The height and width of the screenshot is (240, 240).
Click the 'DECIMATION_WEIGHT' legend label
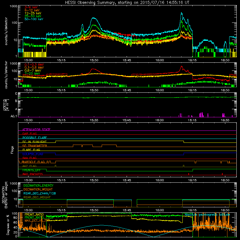pyautogui.click(x=38, y=189)
